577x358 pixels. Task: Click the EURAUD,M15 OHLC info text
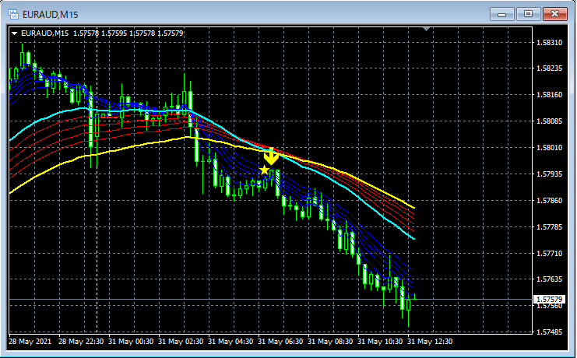pos(102,33)
